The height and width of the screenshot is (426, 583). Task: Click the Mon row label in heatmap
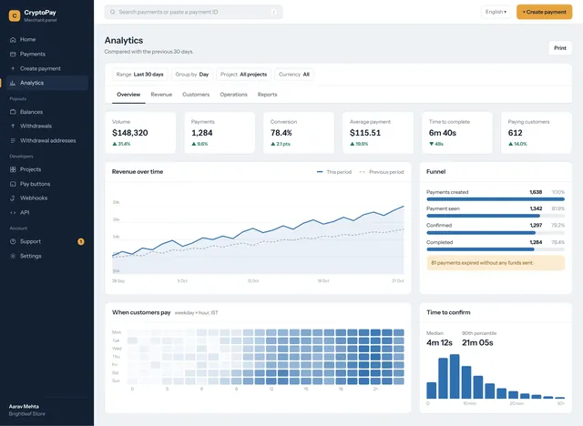click(x=117, y=332)
